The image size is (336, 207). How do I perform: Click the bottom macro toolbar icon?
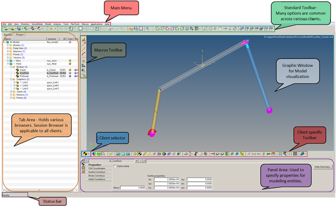(x=83, y=75)
